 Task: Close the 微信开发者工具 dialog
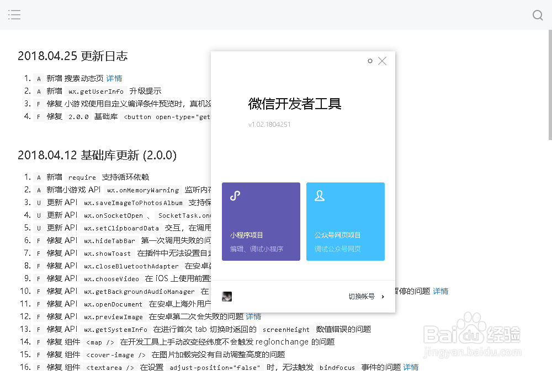(383, 61)
